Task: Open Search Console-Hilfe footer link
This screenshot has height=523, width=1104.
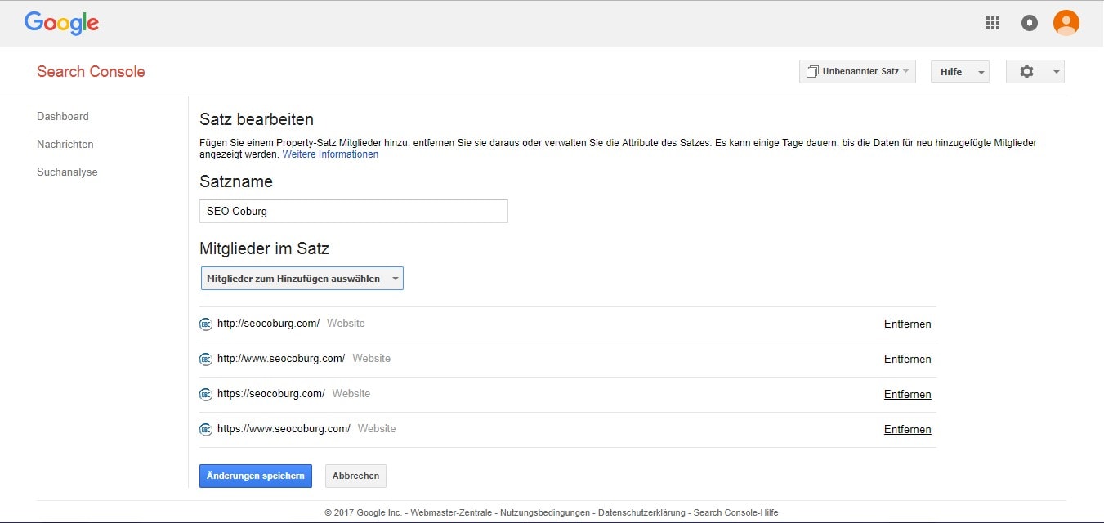Action: 735,512
